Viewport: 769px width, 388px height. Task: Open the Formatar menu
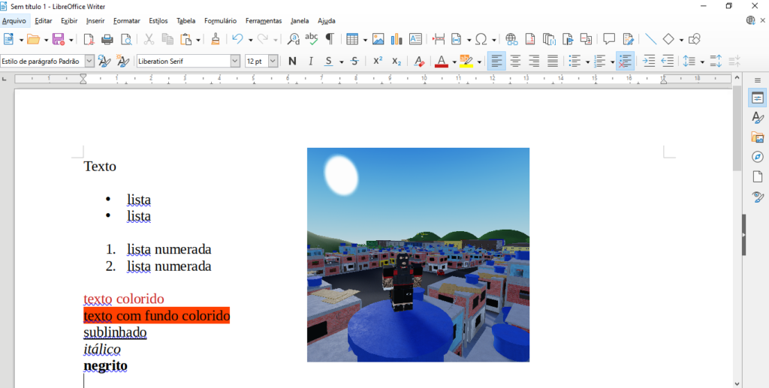[126, 21]
